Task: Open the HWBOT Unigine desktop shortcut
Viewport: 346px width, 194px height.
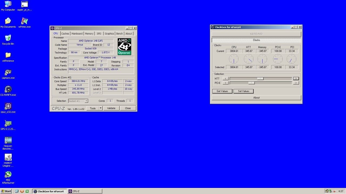Action: [x=8, y=157]
